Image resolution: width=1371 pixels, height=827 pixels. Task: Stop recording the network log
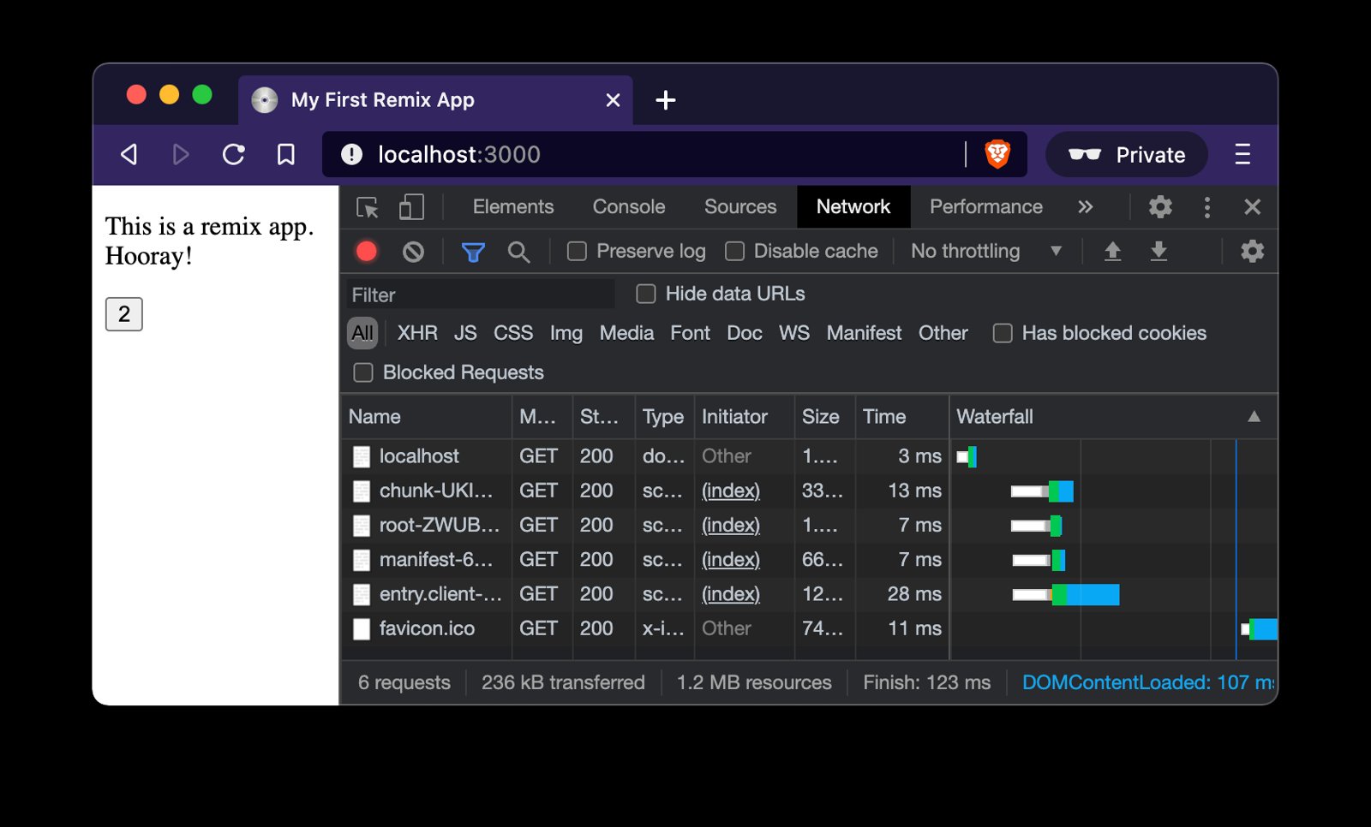(x=367, y=251)
